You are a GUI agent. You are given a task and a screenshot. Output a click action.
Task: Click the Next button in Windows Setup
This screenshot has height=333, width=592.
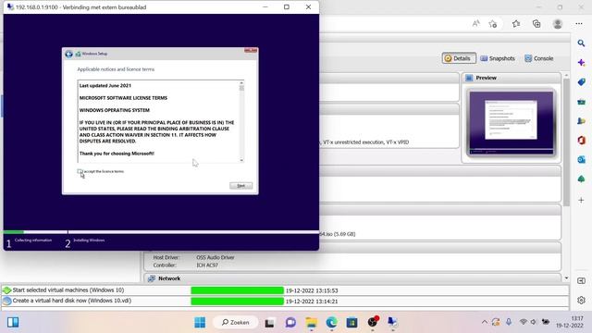click(x=240, y=185)
